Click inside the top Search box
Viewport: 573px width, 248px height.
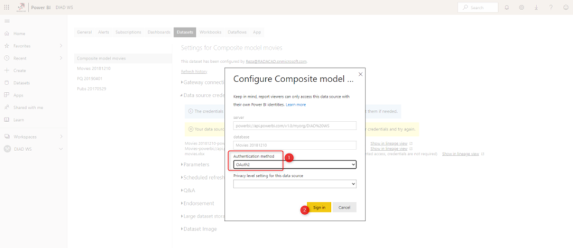click(478, 7)
